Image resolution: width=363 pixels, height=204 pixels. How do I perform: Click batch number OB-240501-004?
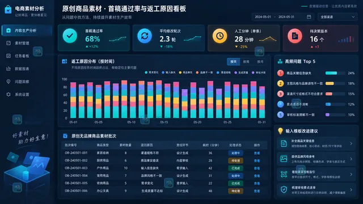(76, 176)
